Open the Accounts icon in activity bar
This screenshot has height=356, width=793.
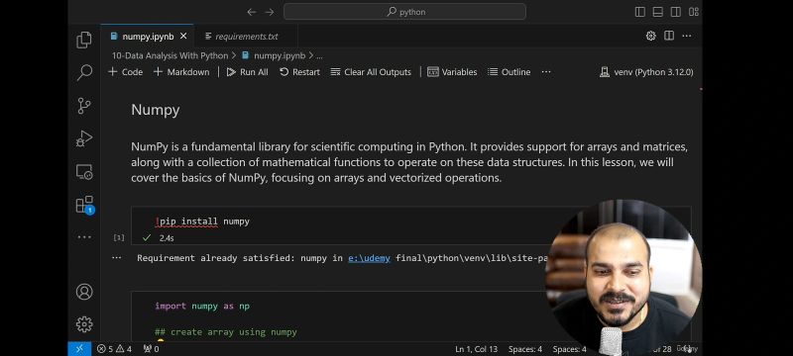84,292
